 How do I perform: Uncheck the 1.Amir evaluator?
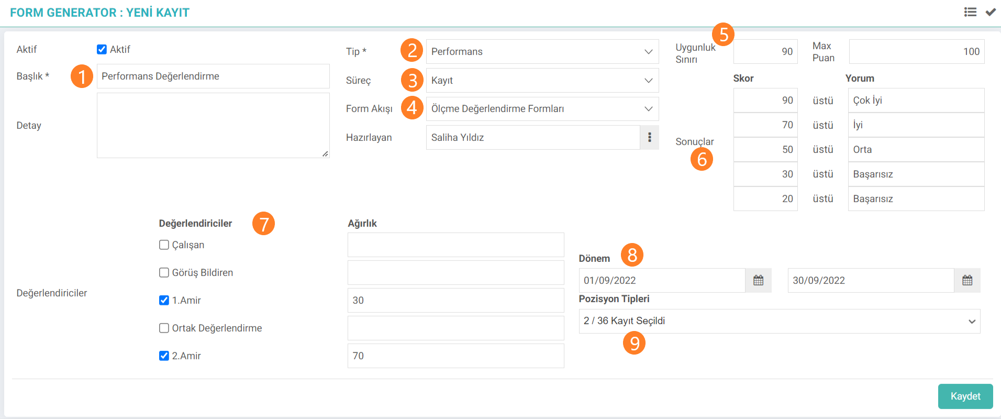pos(164,300)
